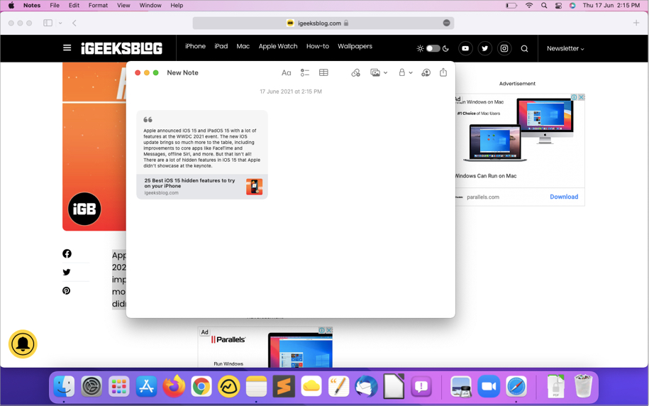Click the article link preview in quick note

tap(202, 187)
